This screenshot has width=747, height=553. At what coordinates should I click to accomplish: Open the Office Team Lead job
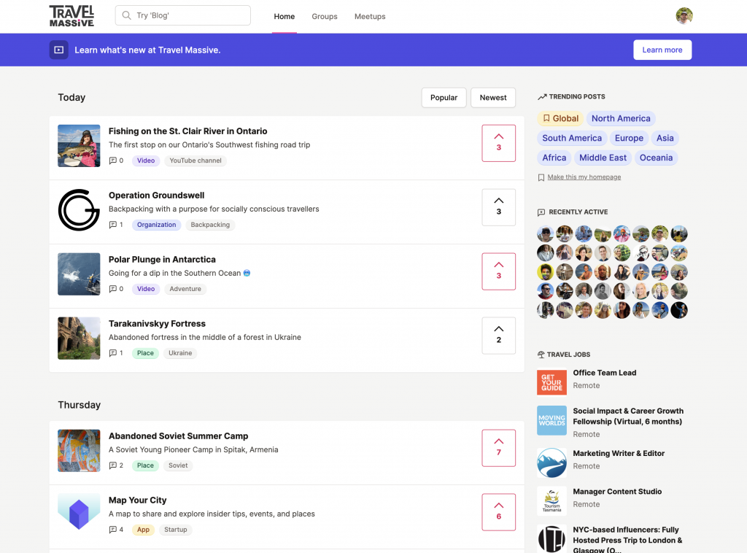click(x=605, y=373)
